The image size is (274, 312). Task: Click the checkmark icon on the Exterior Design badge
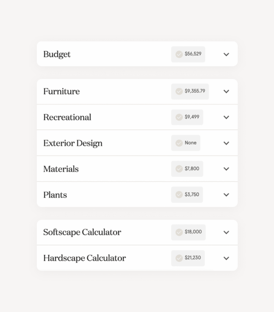179,143
